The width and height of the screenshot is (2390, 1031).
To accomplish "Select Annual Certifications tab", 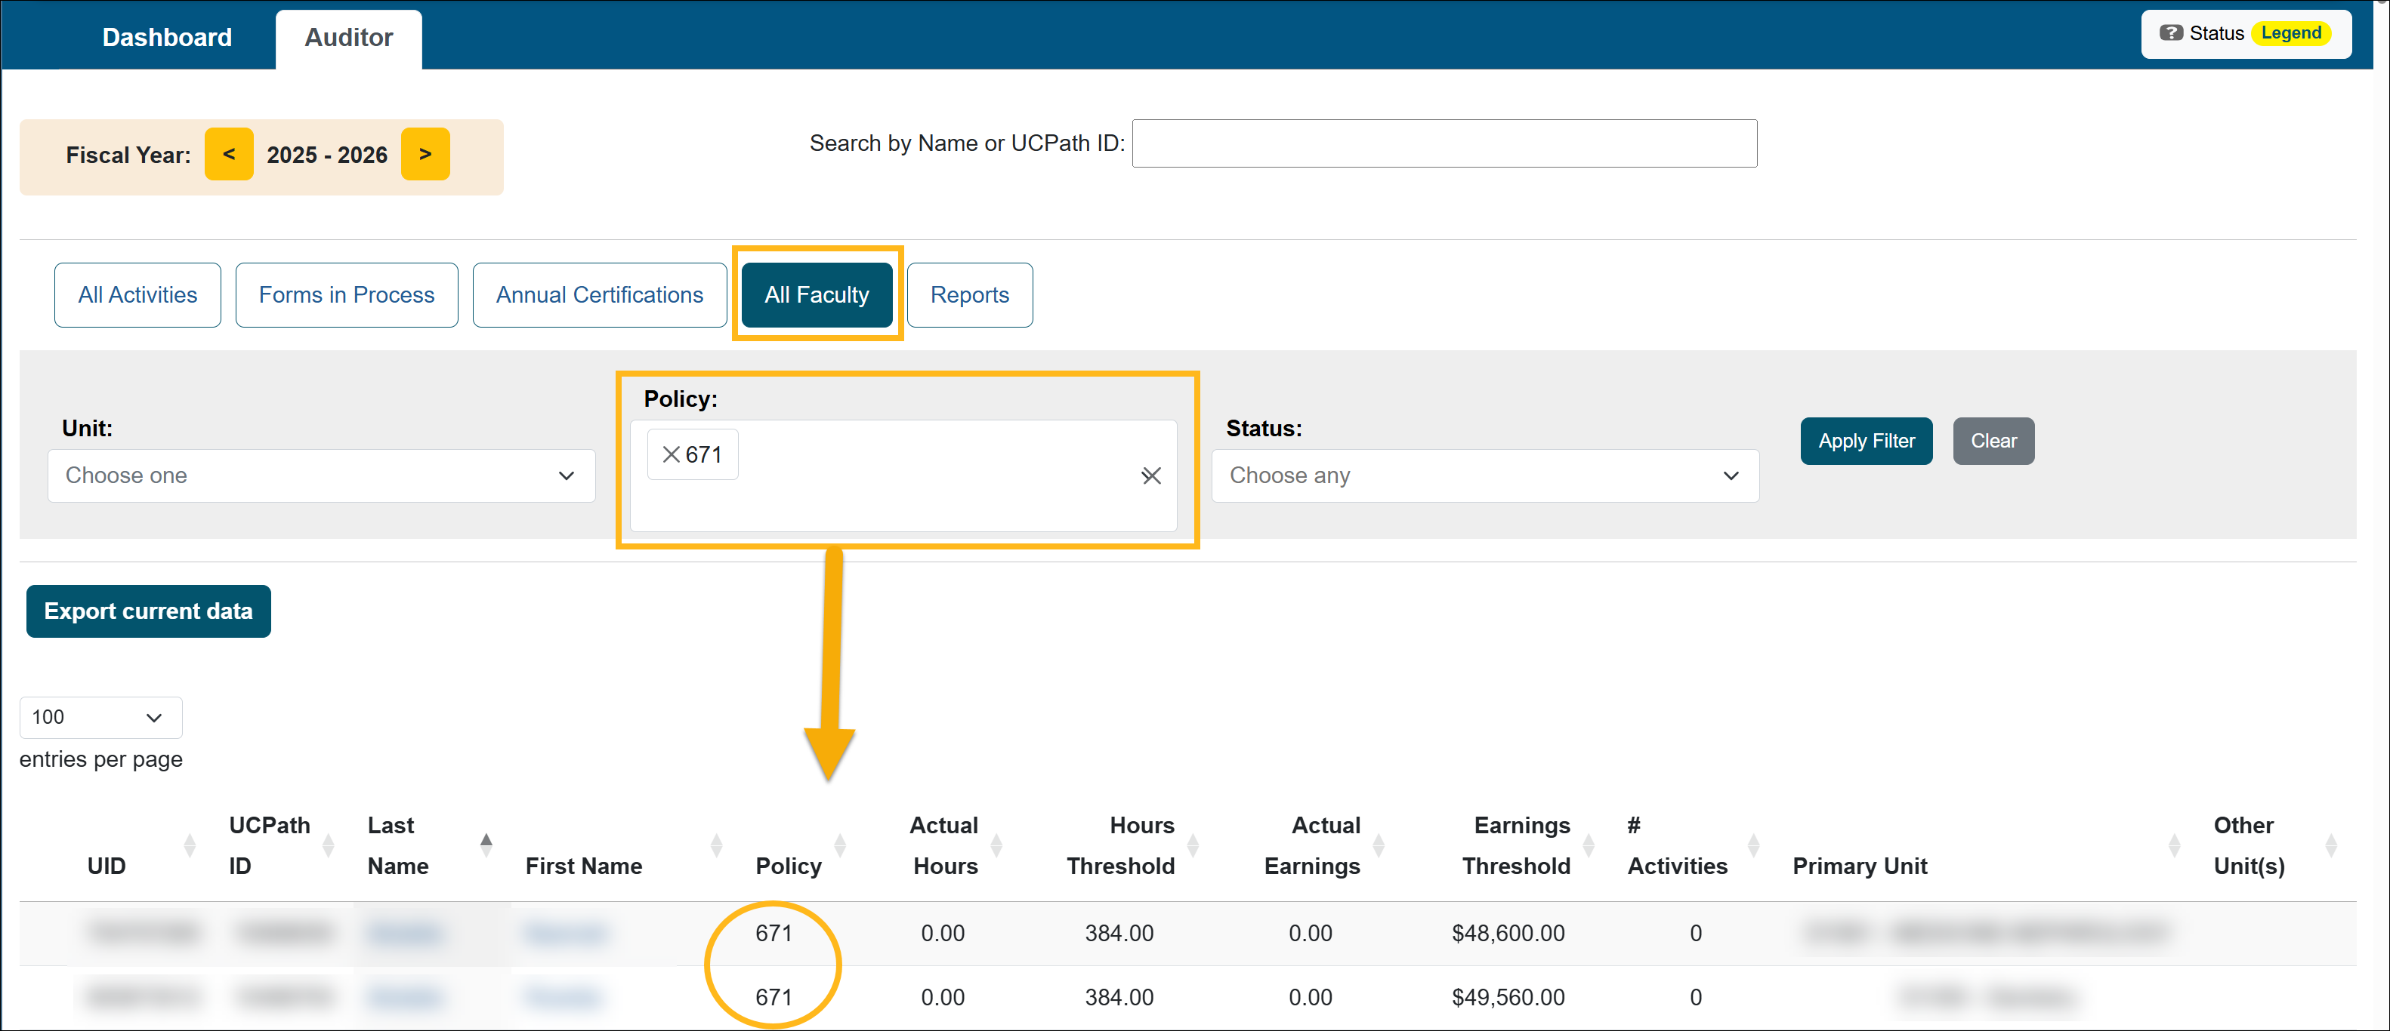I will click(x=599, y=295).
